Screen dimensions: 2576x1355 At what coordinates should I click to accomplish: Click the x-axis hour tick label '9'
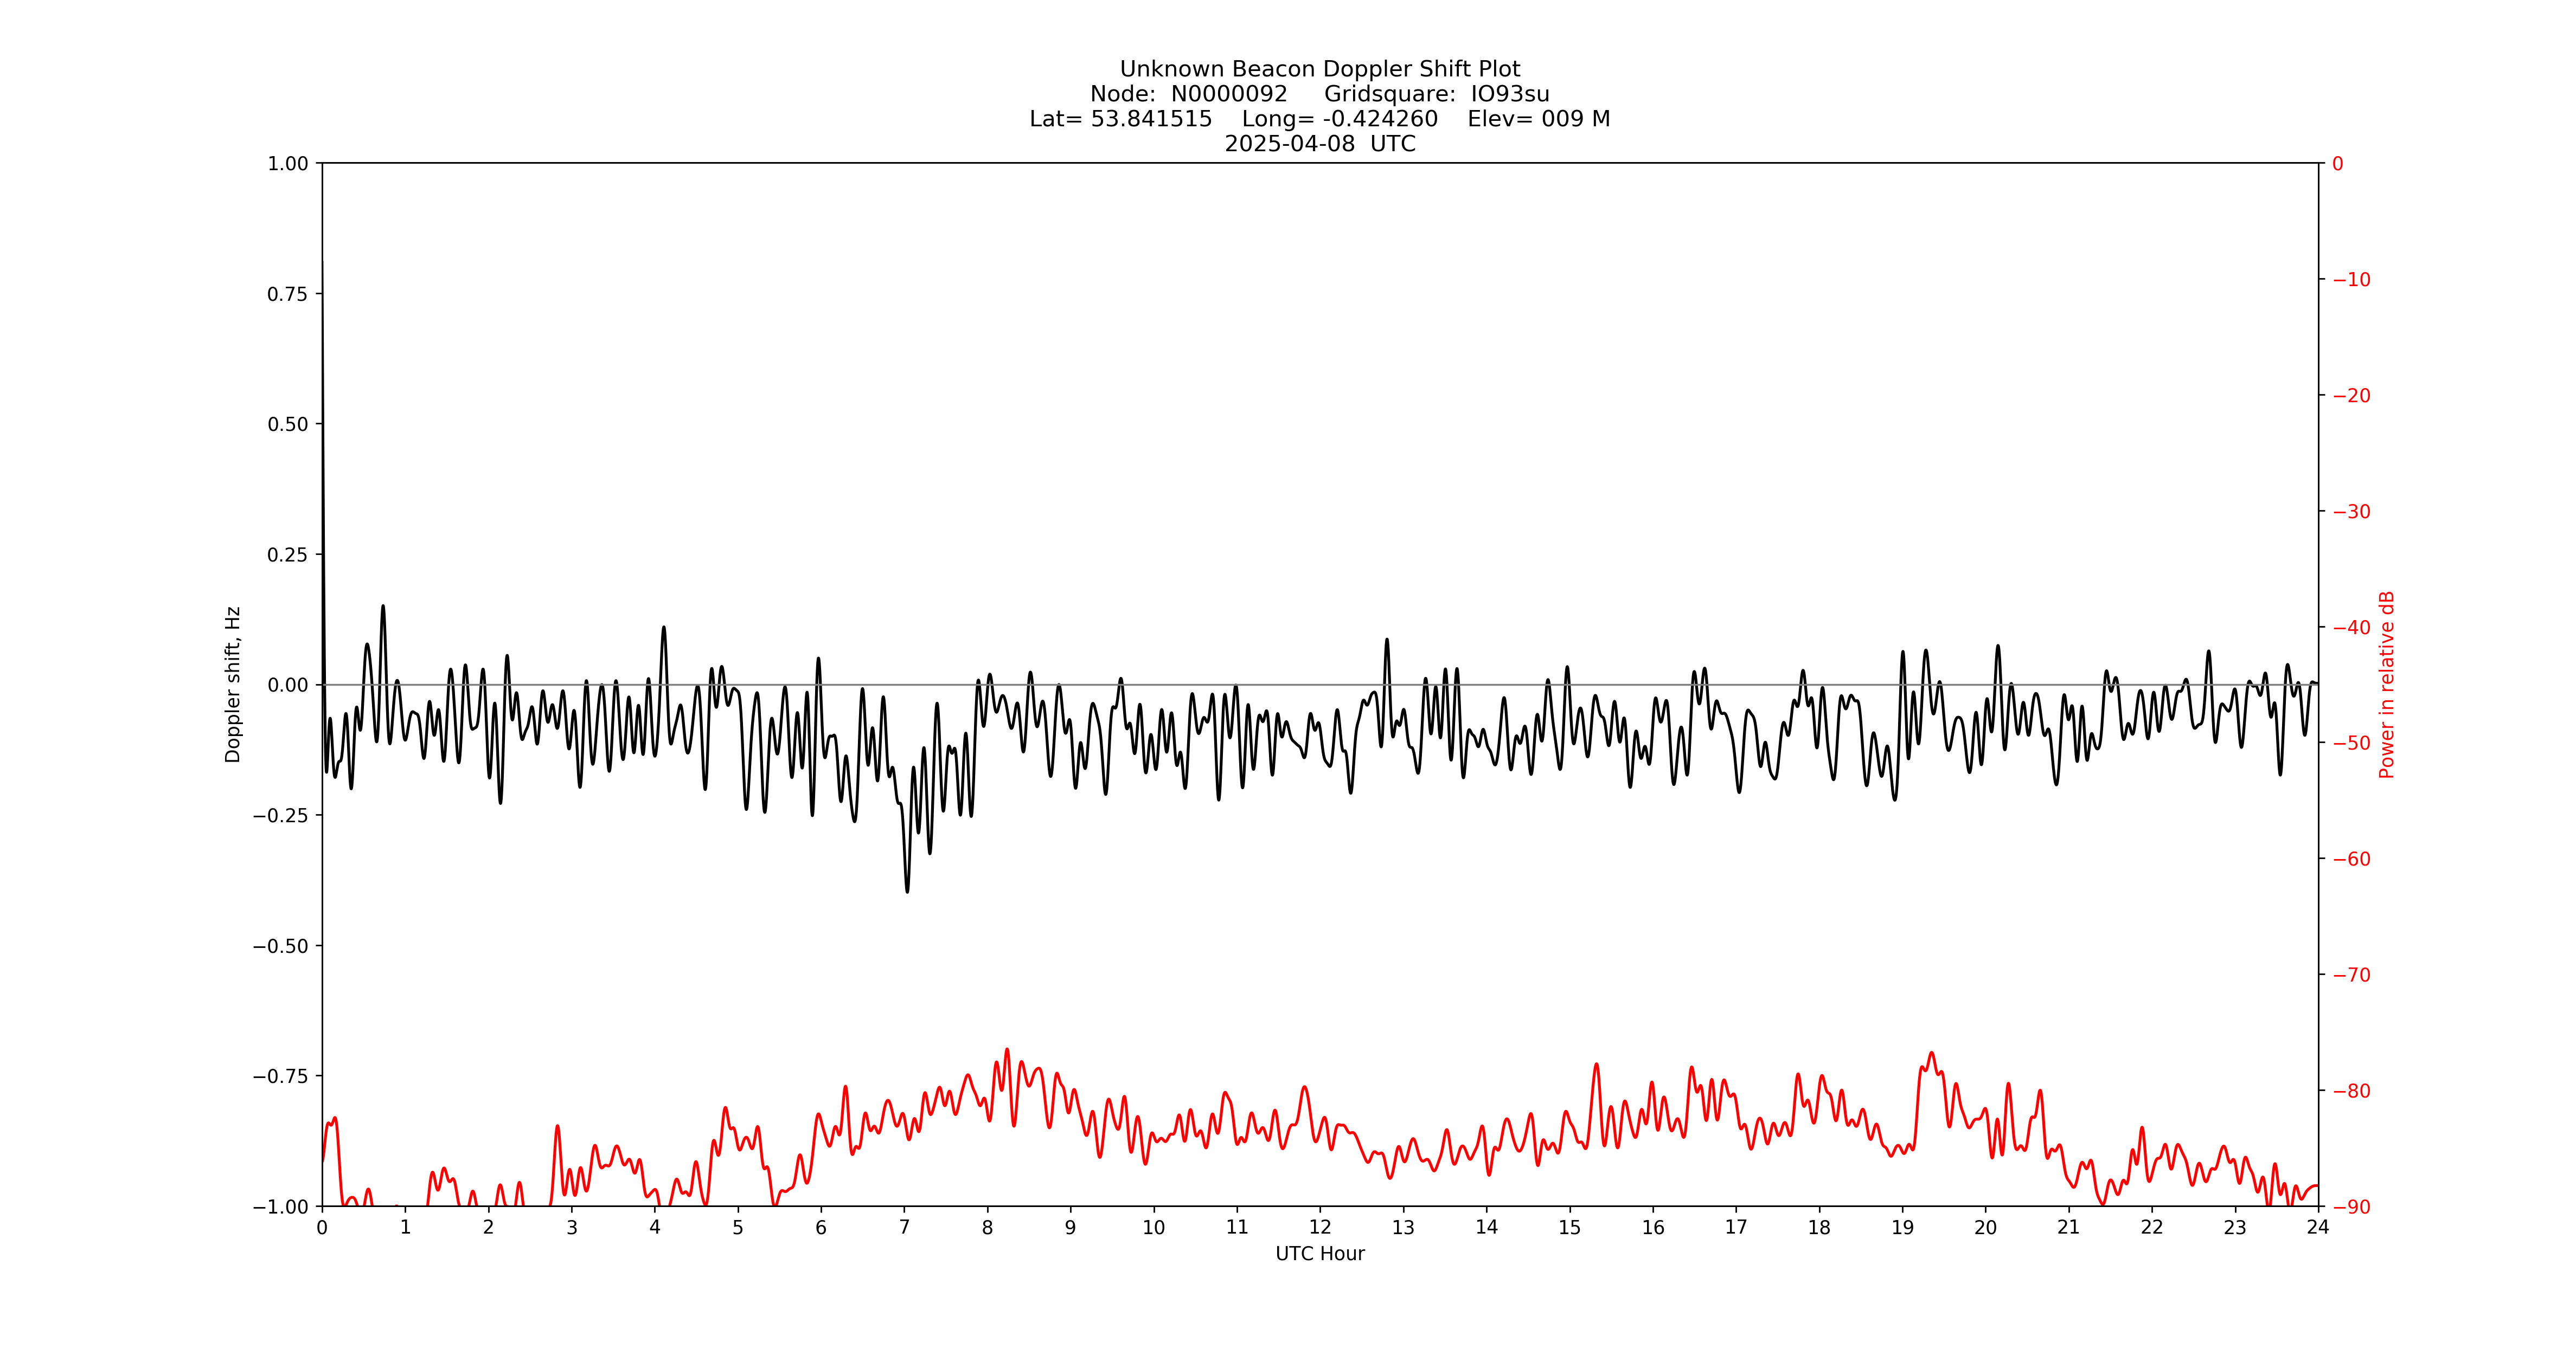[x=1071, y=1228]
